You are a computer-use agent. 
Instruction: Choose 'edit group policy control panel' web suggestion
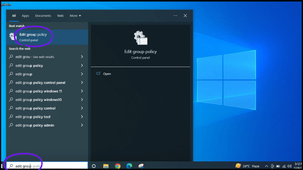pos(47,83)
